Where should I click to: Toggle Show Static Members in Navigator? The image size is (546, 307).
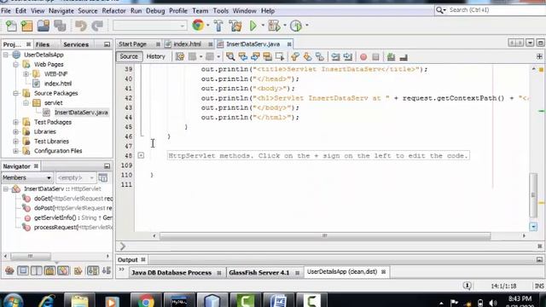click(x=36, y=270)
